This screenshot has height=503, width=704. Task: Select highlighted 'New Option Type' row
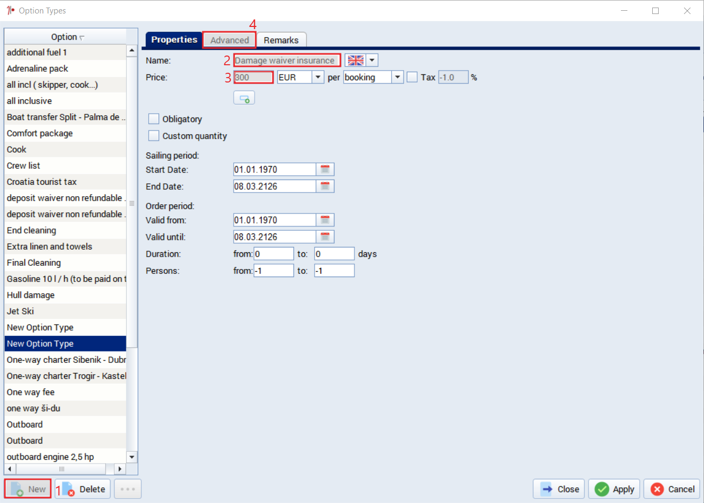[65, 343]
